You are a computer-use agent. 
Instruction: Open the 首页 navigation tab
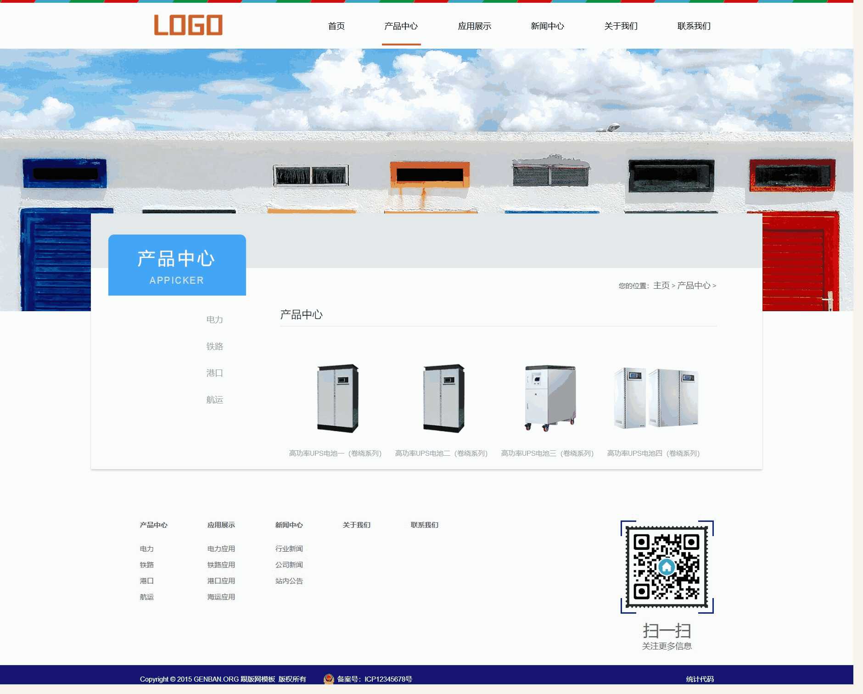[336, 26]
